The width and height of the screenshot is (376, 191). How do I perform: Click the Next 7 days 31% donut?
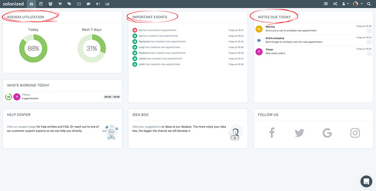92,48
